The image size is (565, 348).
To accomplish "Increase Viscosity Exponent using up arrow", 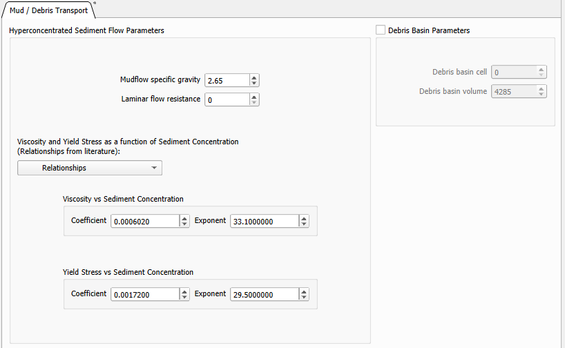I will [304, 217].
